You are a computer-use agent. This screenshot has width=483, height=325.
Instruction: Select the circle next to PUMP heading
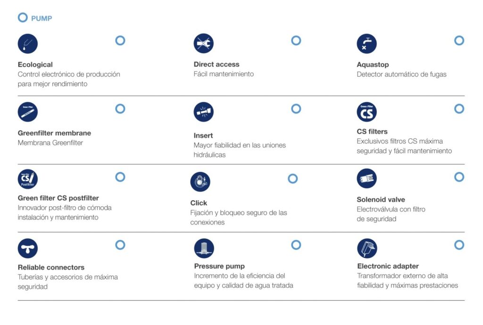click(x=23, y=18)
